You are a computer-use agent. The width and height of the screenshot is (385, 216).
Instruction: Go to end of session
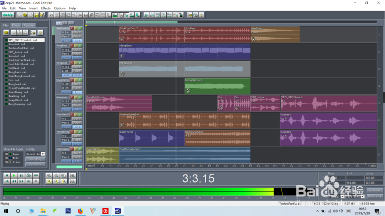(x=28, y=181)
